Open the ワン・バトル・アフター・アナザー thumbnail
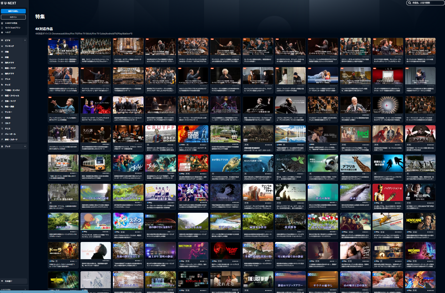Screen dimensions: 445x293 click(x=258, y=192)
